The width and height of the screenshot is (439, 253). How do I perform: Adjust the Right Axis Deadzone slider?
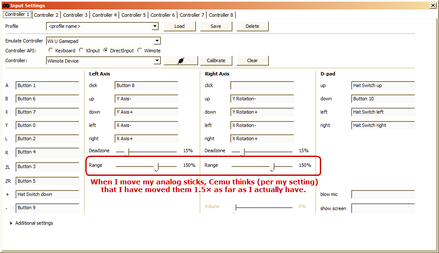click(244, 152)
